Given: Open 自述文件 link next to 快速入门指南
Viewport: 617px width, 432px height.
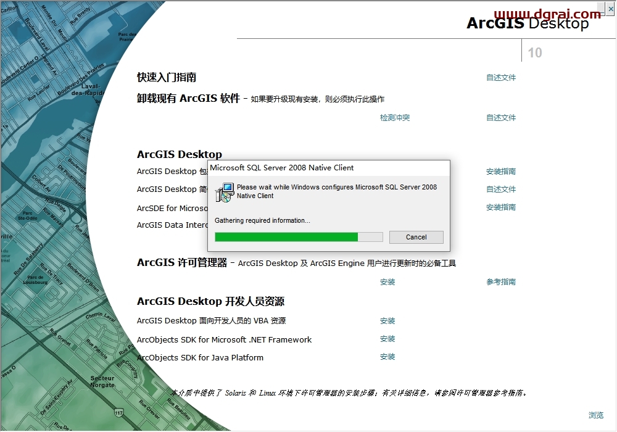Looking at the screenshot, I should [x=501, y=78].
